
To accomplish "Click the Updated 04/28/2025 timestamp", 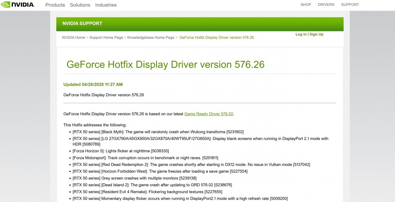I will [93, 85].
